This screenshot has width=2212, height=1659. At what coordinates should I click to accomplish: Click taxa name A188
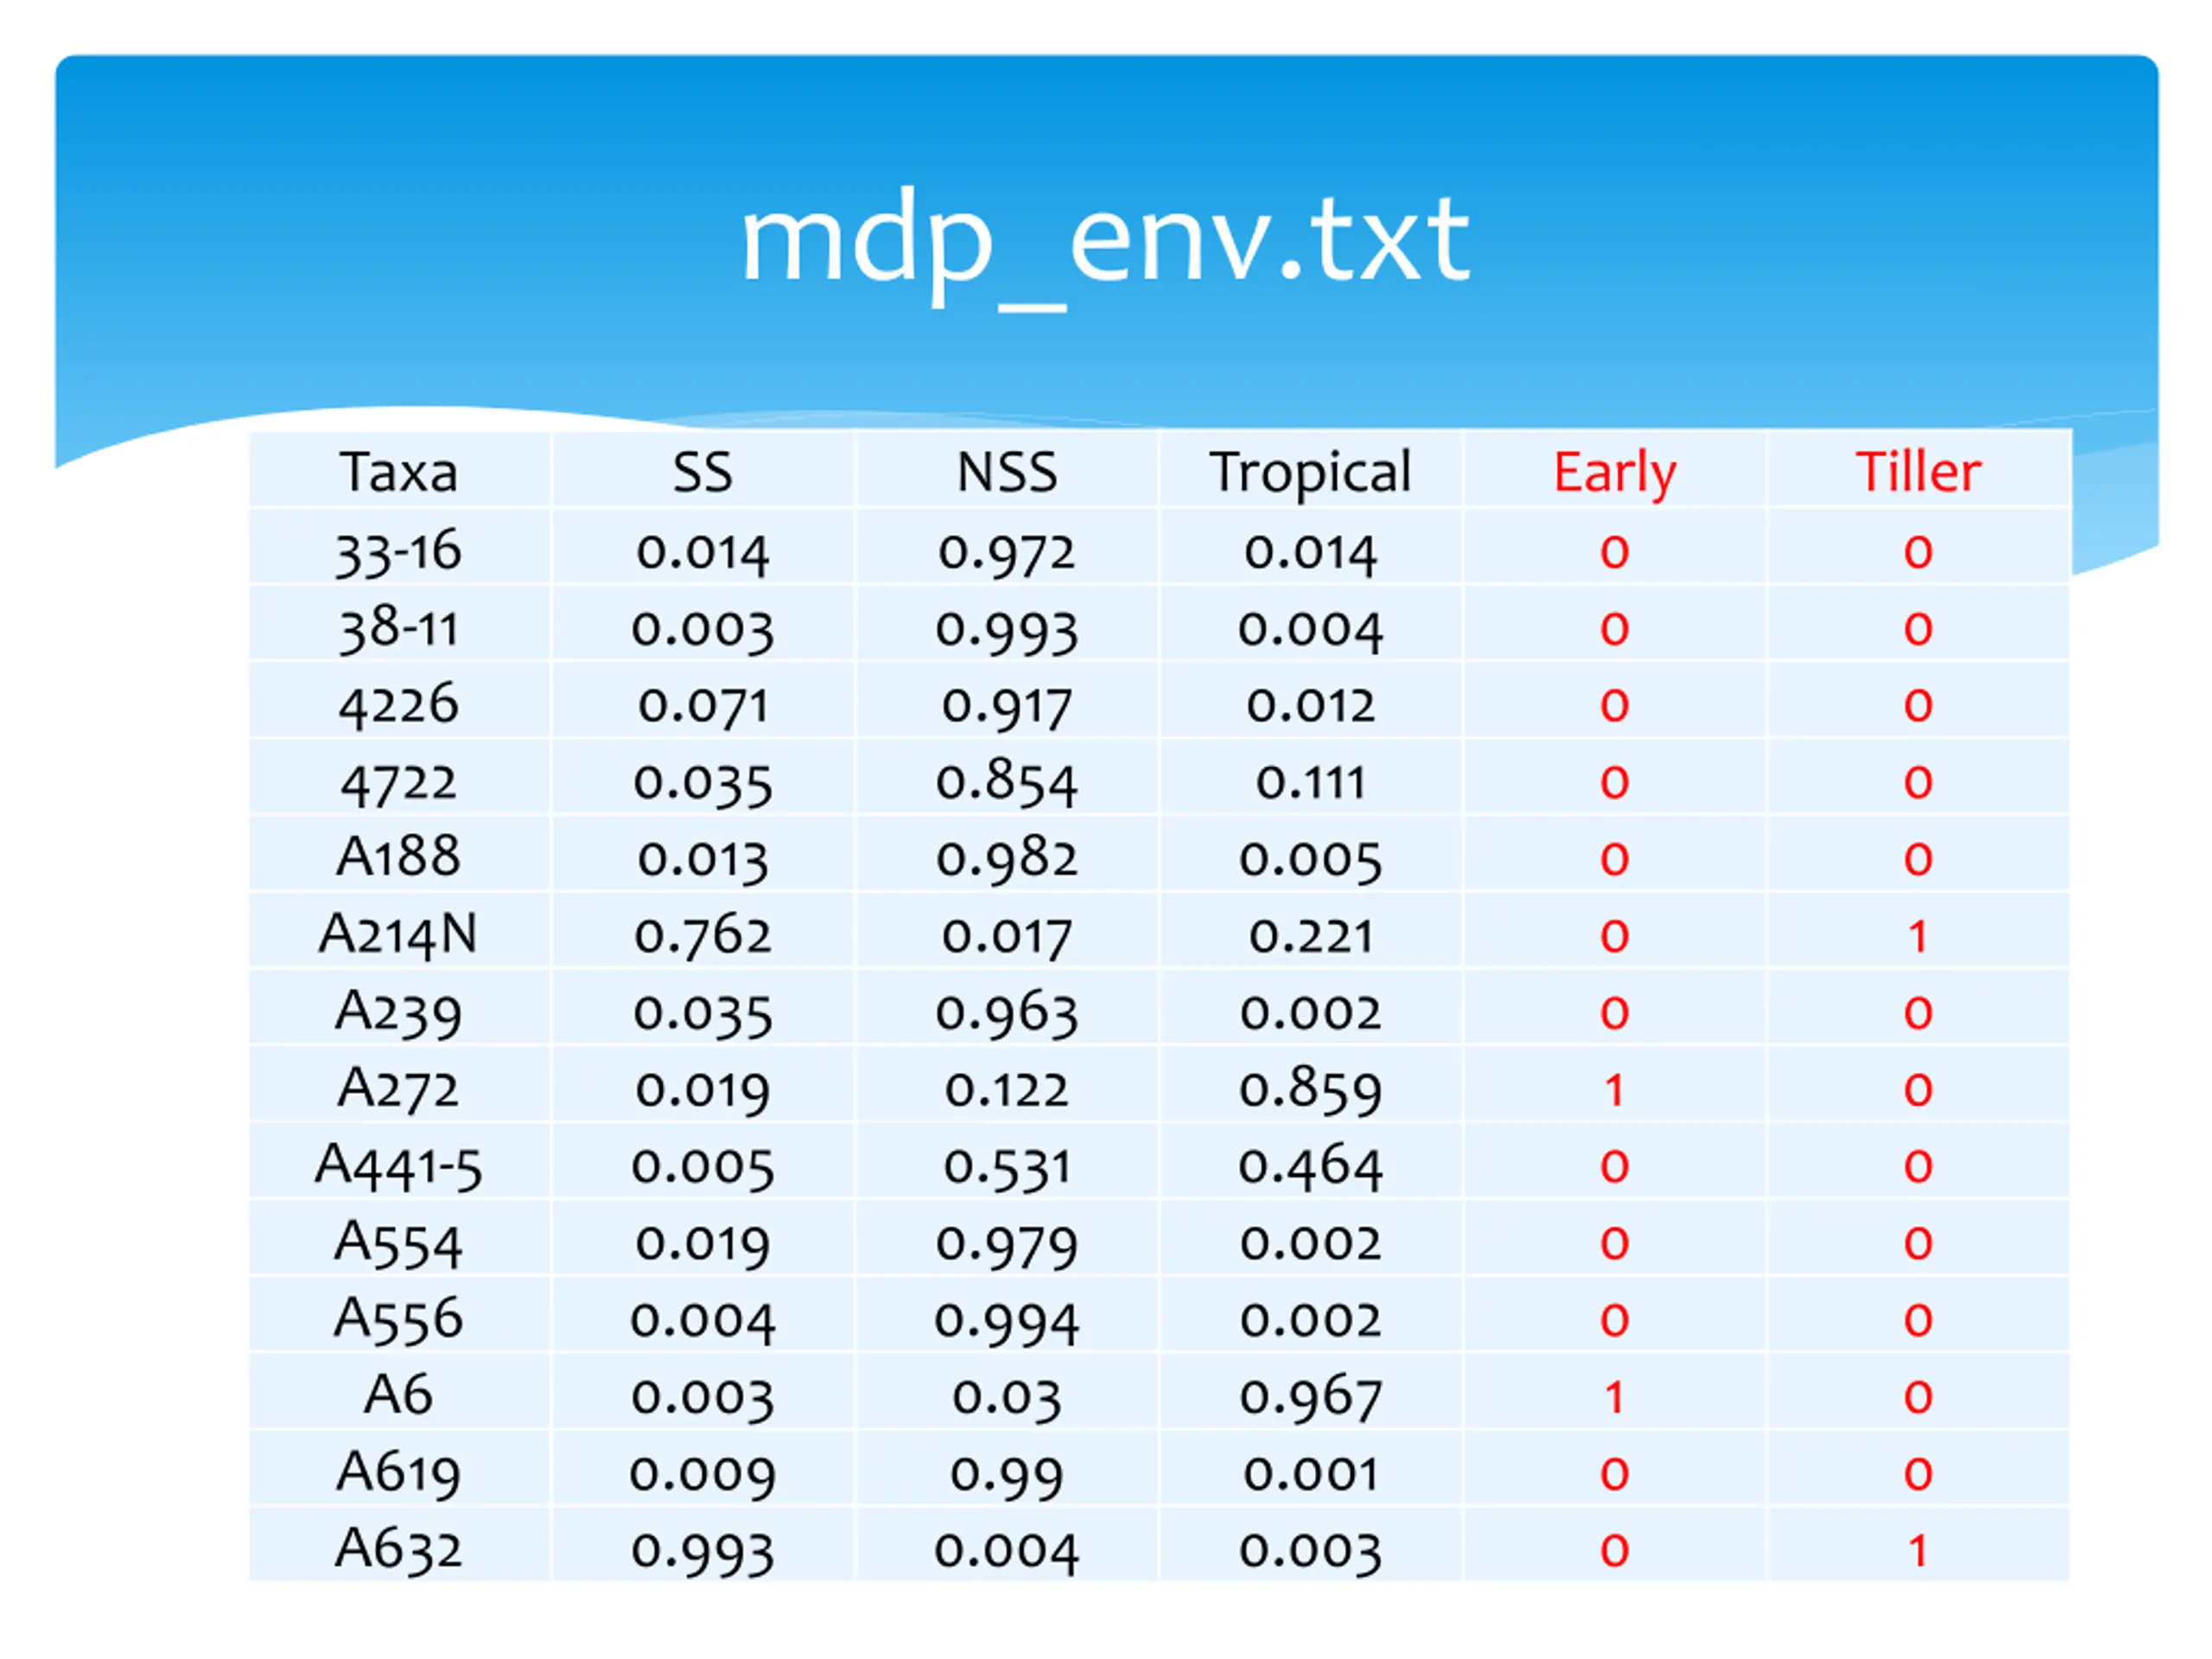point(399,857)
